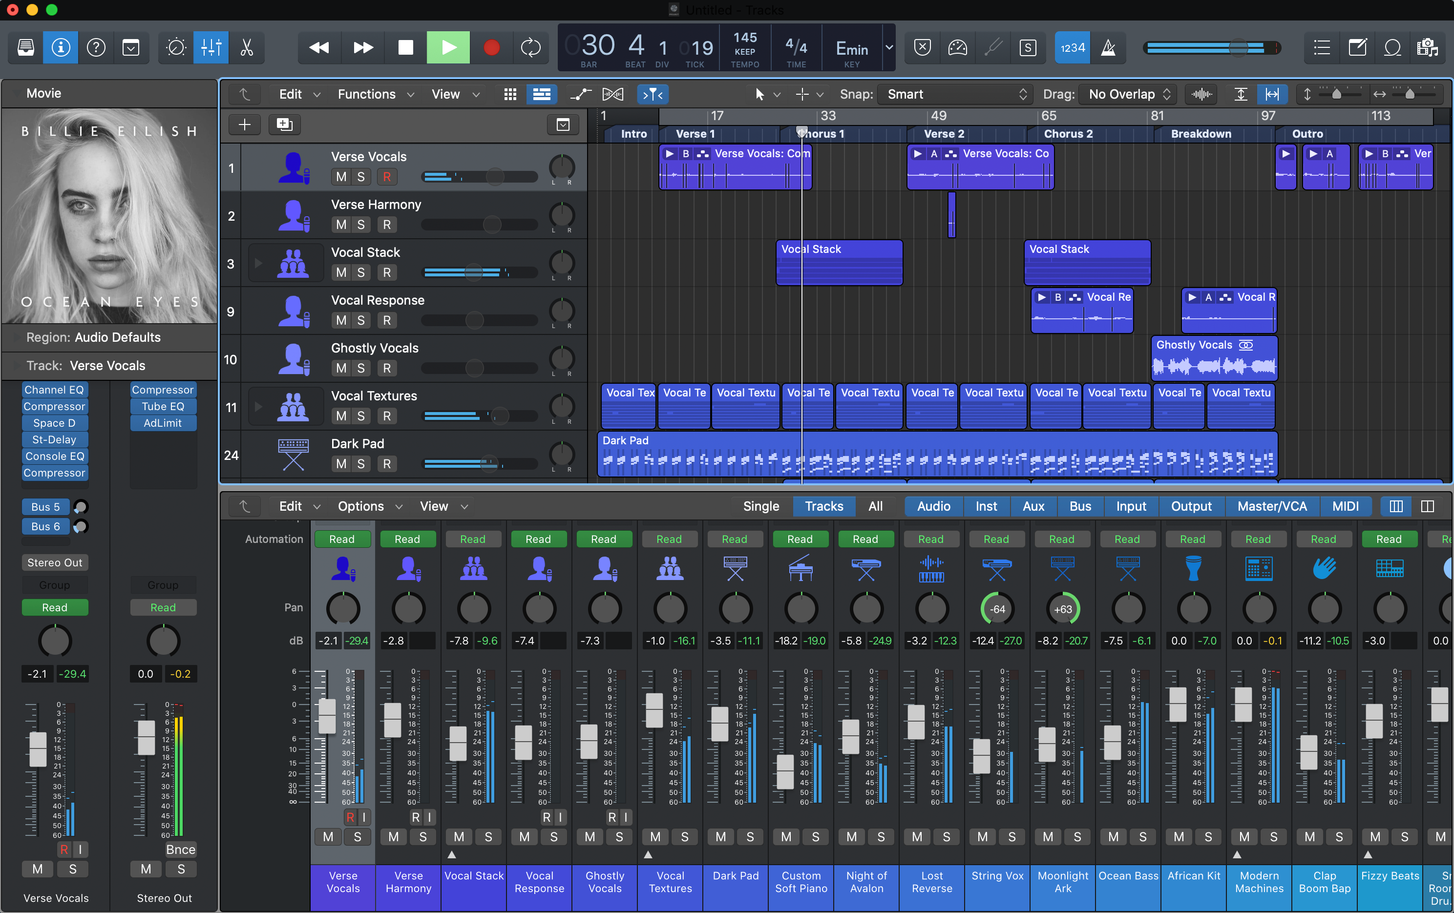1454x913 pixels.
Task: Click the AdLimit plugin on Stereo Out
Action: (x=163, y=423)
